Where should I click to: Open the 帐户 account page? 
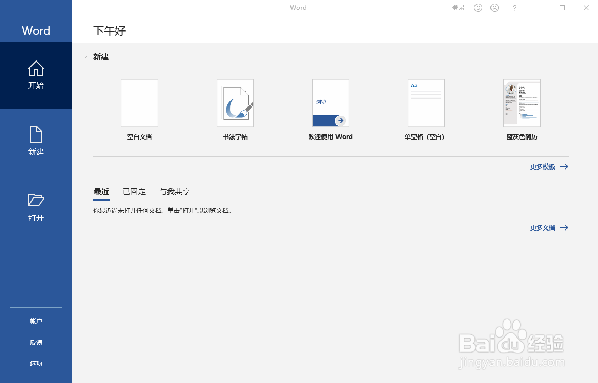(x=36, y=321)
